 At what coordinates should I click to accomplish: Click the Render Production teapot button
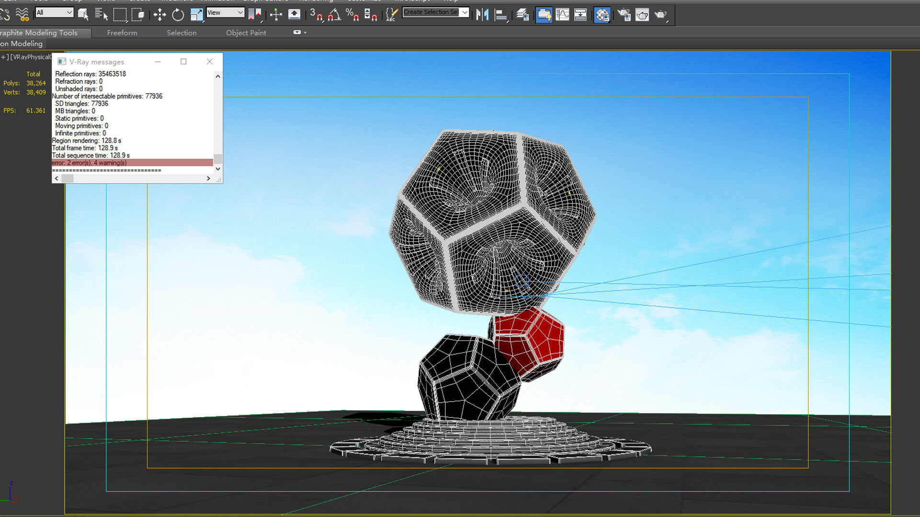pyautogui.click(x=661, y=15)
